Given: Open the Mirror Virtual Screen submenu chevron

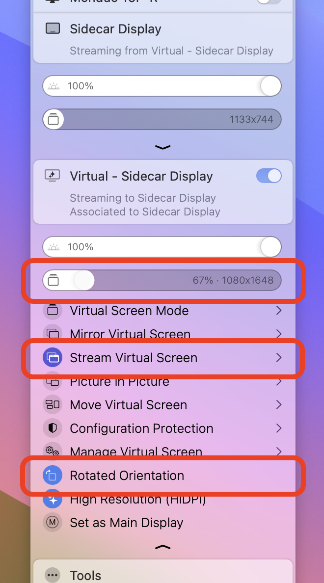Looking at the screenshot, I should click(x=279, y=334).
